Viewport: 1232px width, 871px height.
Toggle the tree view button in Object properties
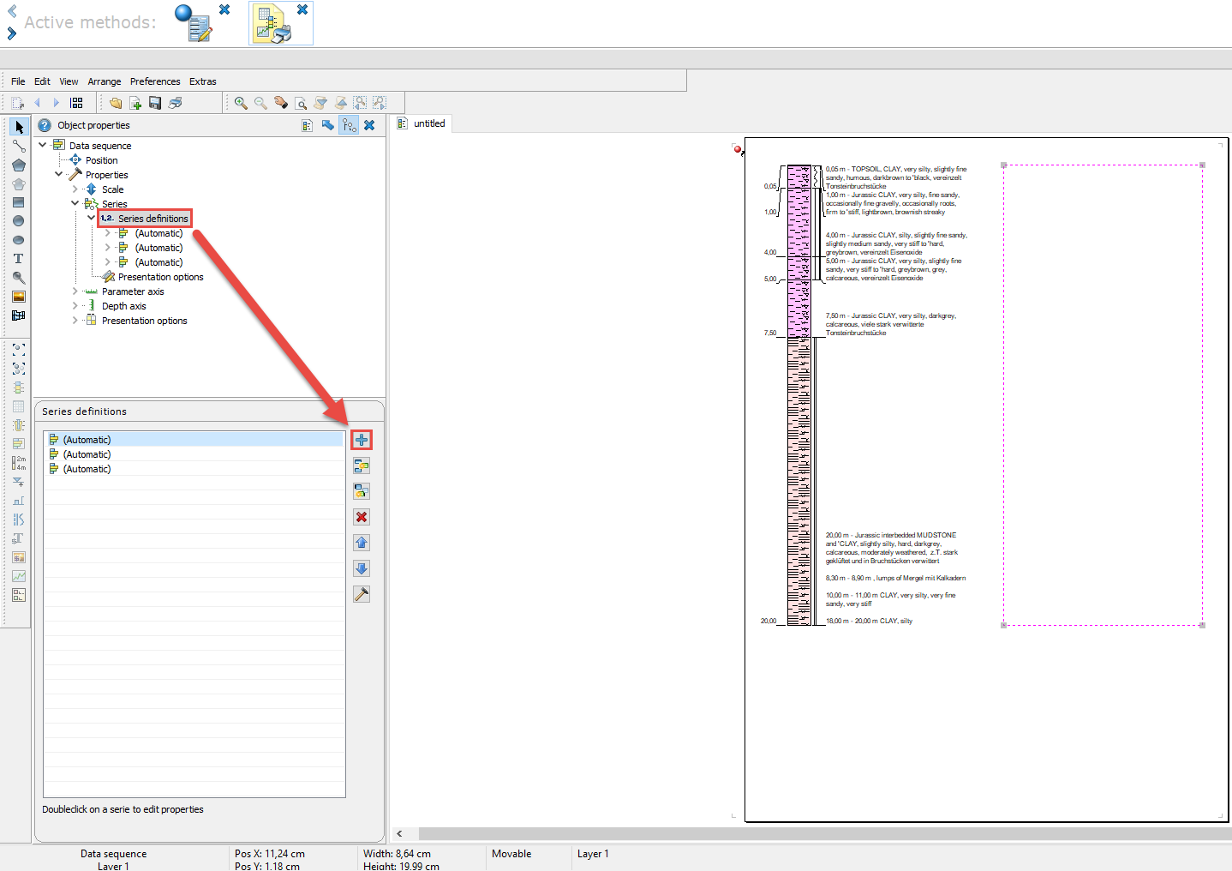(349, 125)
